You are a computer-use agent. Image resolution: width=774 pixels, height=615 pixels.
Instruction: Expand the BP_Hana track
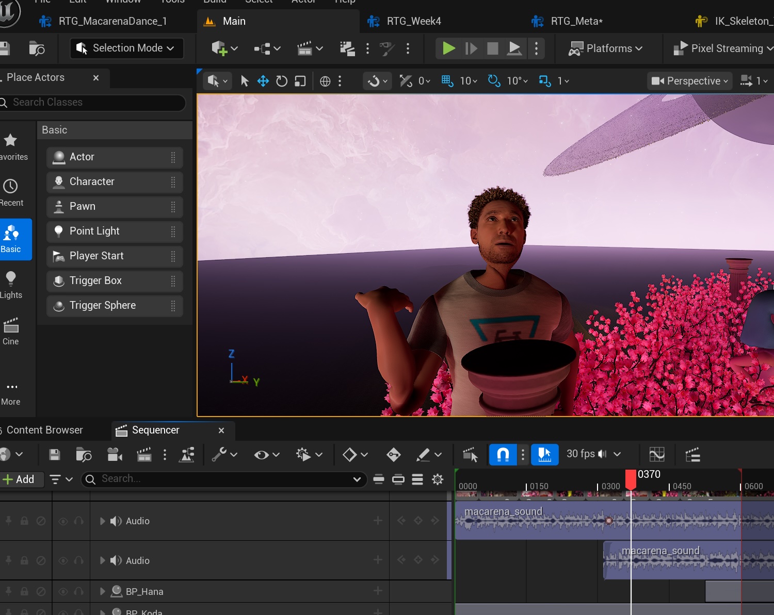click(x=102, y=591)
